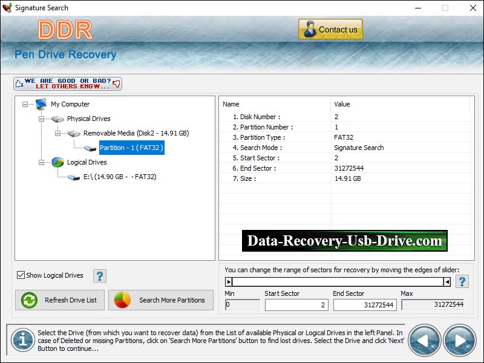Viewport: 484px width, 363px height.
Task: Select the '5. Start Sector :' row
Action: 345,158
